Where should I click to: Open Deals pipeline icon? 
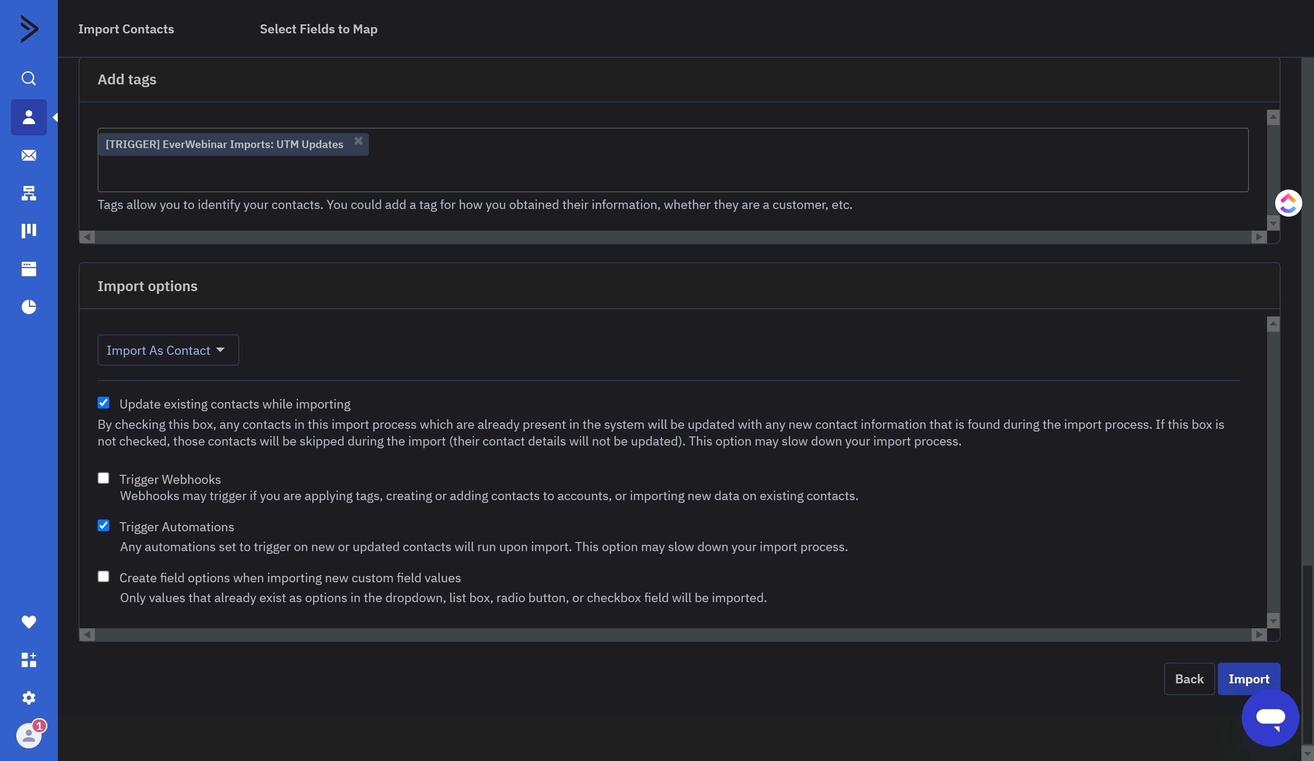pos(29,231)
